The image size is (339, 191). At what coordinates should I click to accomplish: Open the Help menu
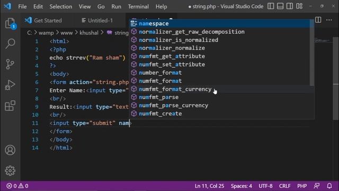[x=161, y=6]
